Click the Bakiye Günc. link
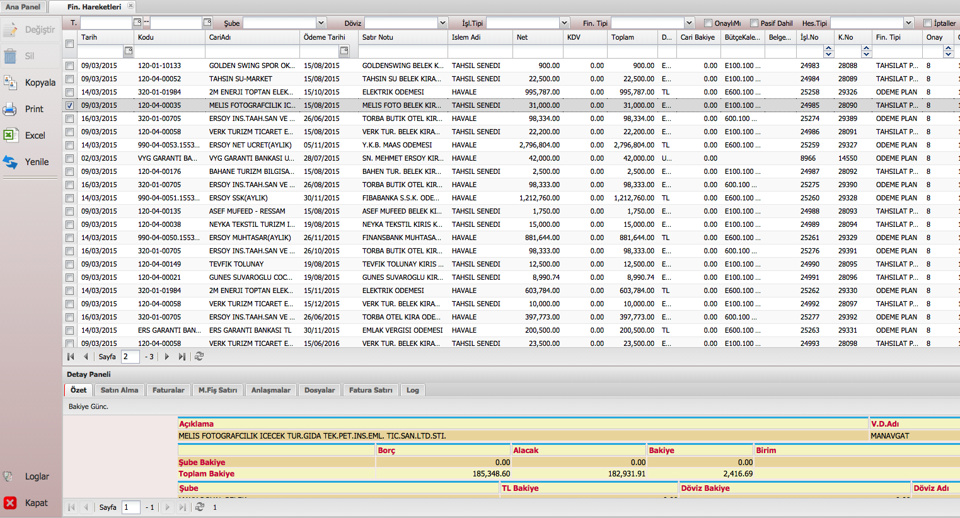 (x=88, y=406)
